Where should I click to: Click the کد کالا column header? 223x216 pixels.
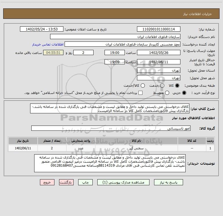[x=192, y=141]
